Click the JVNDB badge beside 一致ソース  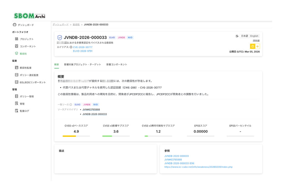click(x=87, y=105)
